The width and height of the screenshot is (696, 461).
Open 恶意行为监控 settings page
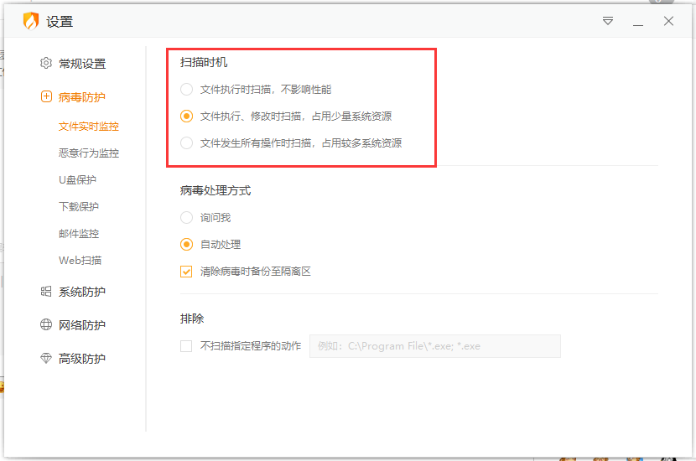tap(89, 153)
